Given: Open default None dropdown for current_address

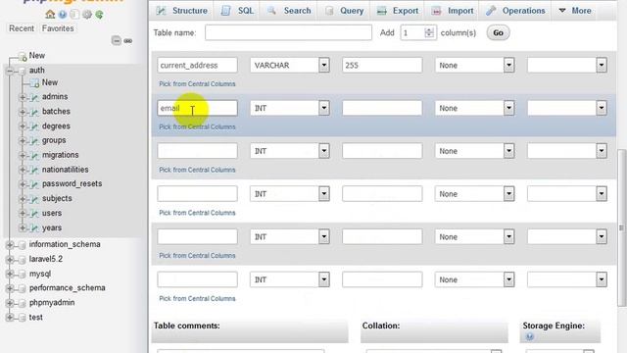Looking at the screenshot, I should pos(474,65).
